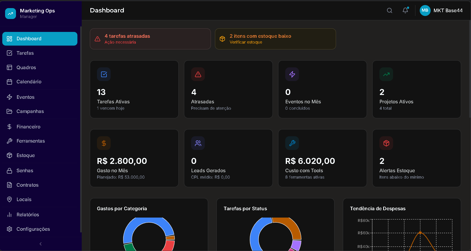471x251 pixels.
Task: Collapse the sidebar with the chevron
Action: (41, 244)
